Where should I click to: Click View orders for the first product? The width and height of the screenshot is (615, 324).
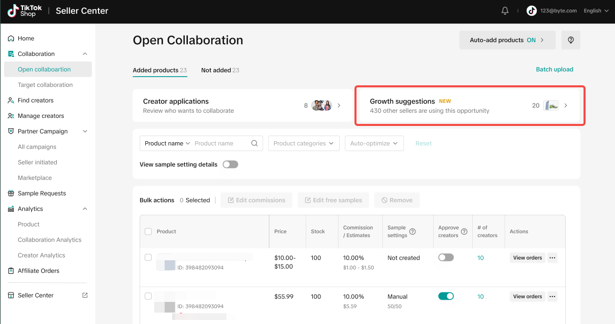(527, 258)
